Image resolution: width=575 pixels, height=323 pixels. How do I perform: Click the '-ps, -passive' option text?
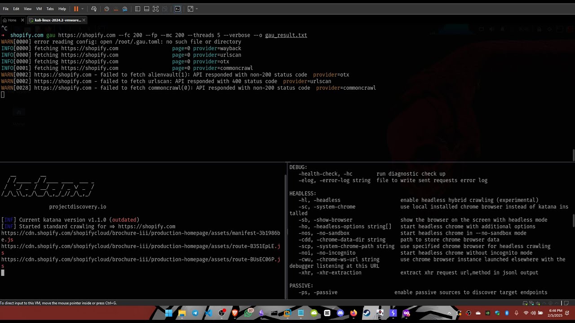tap(318, 292)
